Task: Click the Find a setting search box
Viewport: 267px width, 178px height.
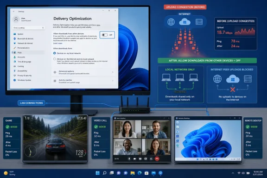Action: pos(28,28)
